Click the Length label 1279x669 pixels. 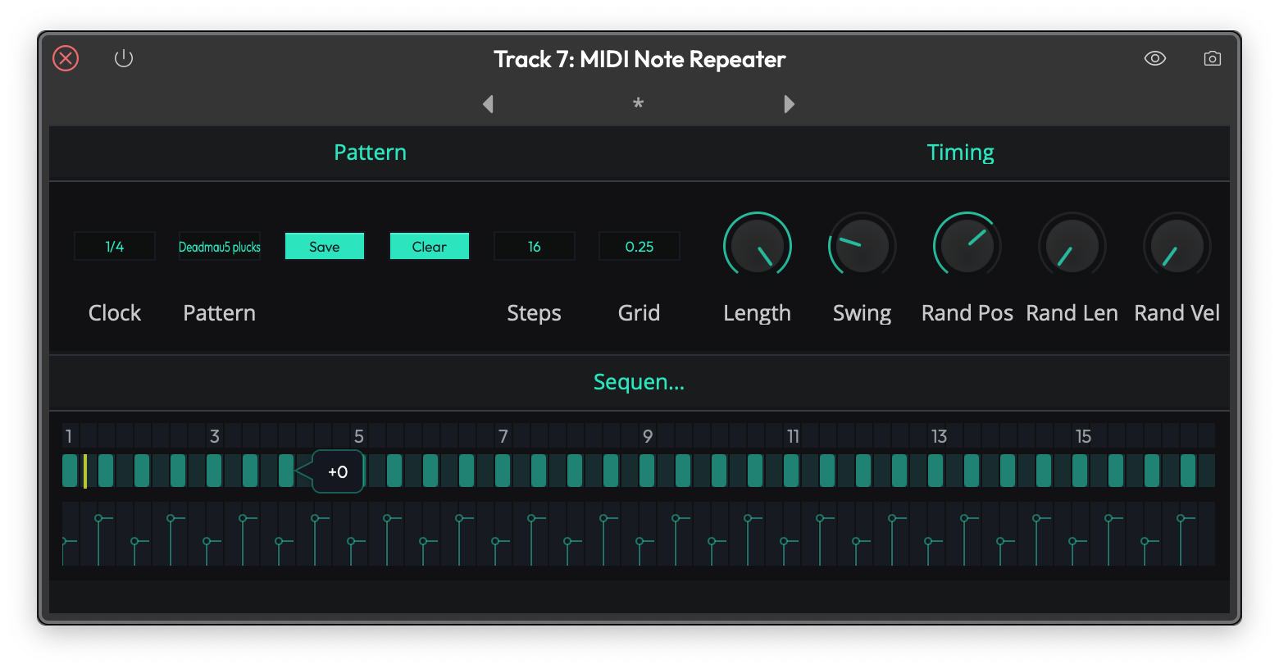click(x=757, y=314)
